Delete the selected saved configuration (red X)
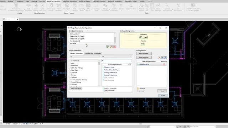Image resolution: width=228 pixels, height=128 pixels. click(x=115, y=47)
